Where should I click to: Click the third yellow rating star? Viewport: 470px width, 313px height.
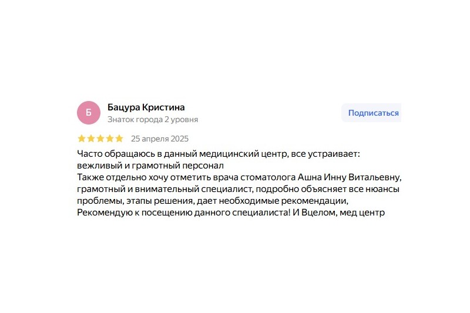100,139
